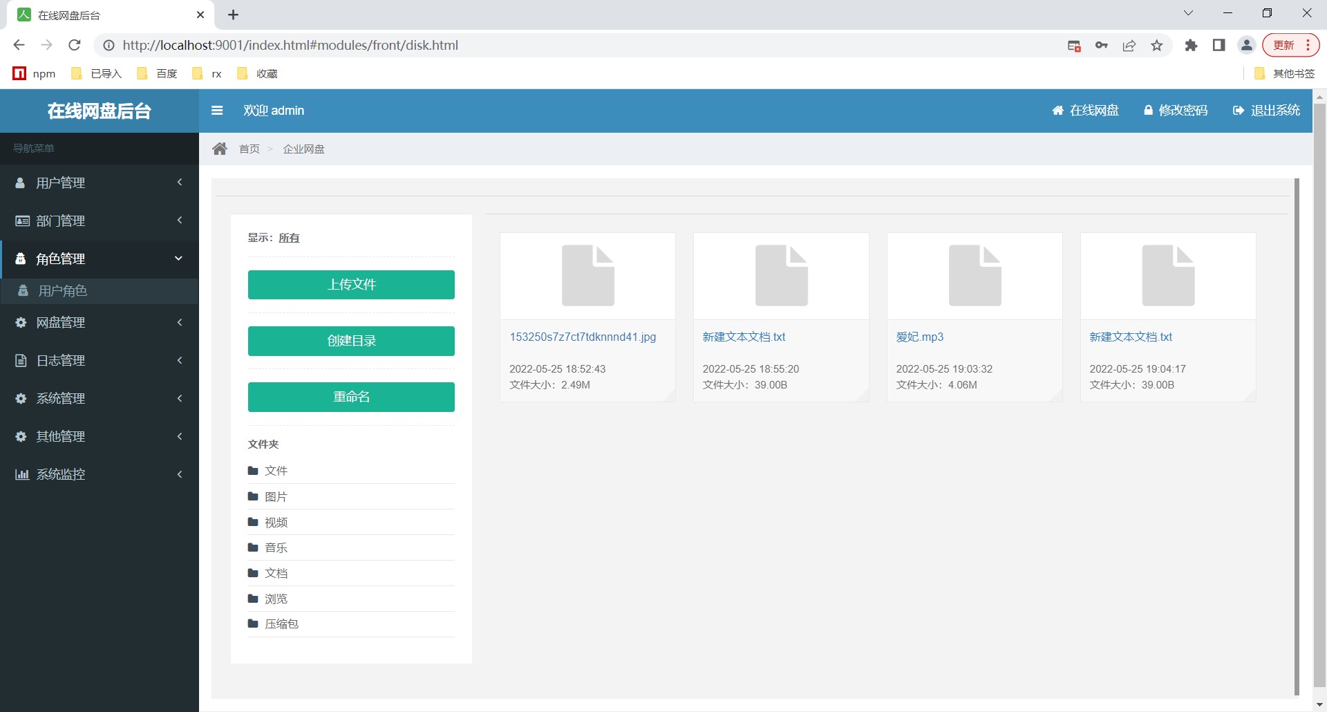This screenshot has height=712, width=1327.
Task: Open browser side panel icon
Action: pyautogui.click(x=1218, y=46)
